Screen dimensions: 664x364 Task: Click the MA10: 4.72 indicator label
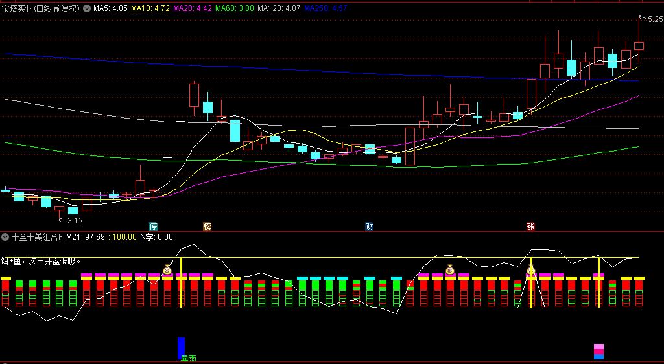coord(150,8)
